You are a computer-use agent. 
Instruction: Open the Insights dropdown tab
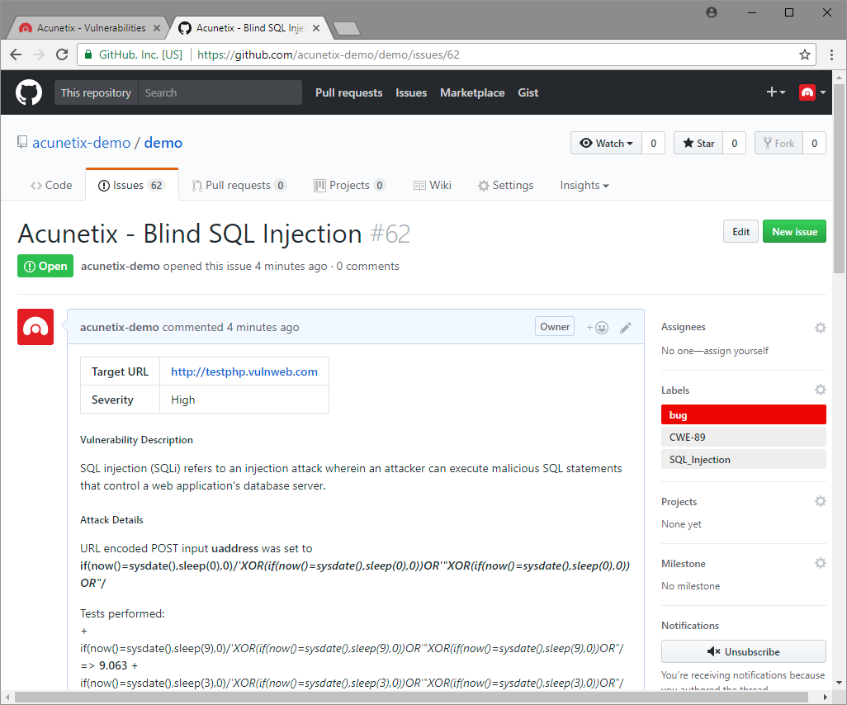(x=584, y=186)
